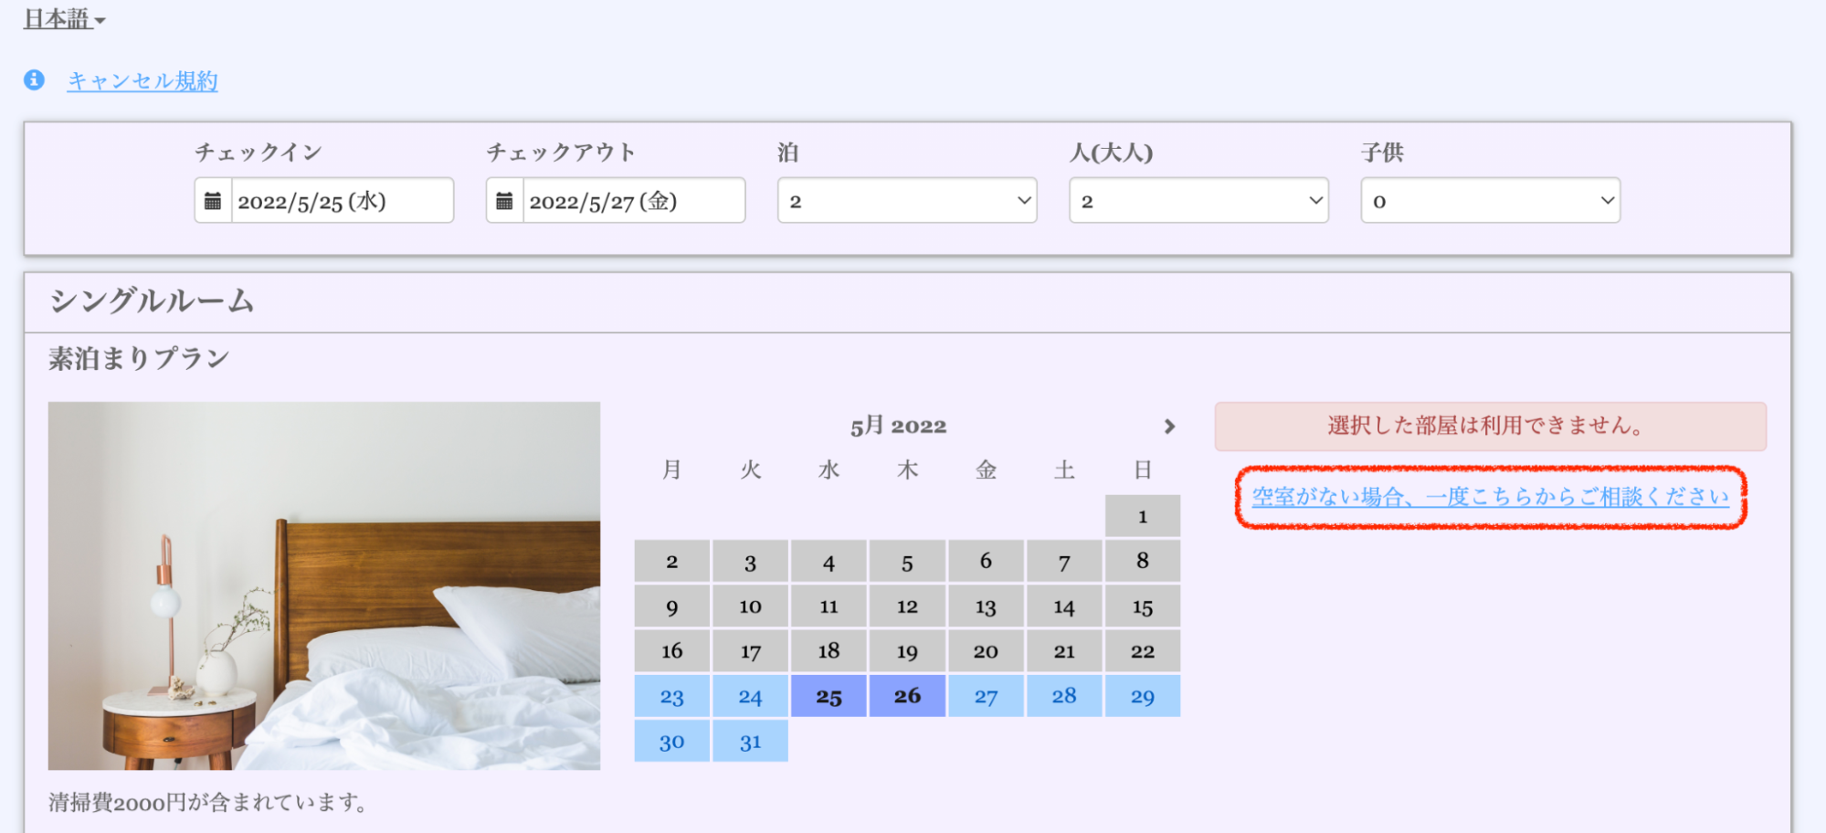Choose May 27 on the calendar
Image resolution: width=1826 pixels, height=833 pixels.
coord(986,697)
